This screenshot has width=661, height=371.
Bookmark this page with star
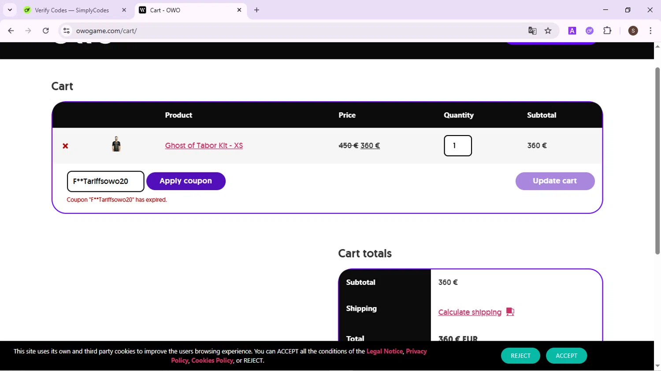(x=548, y=31)
